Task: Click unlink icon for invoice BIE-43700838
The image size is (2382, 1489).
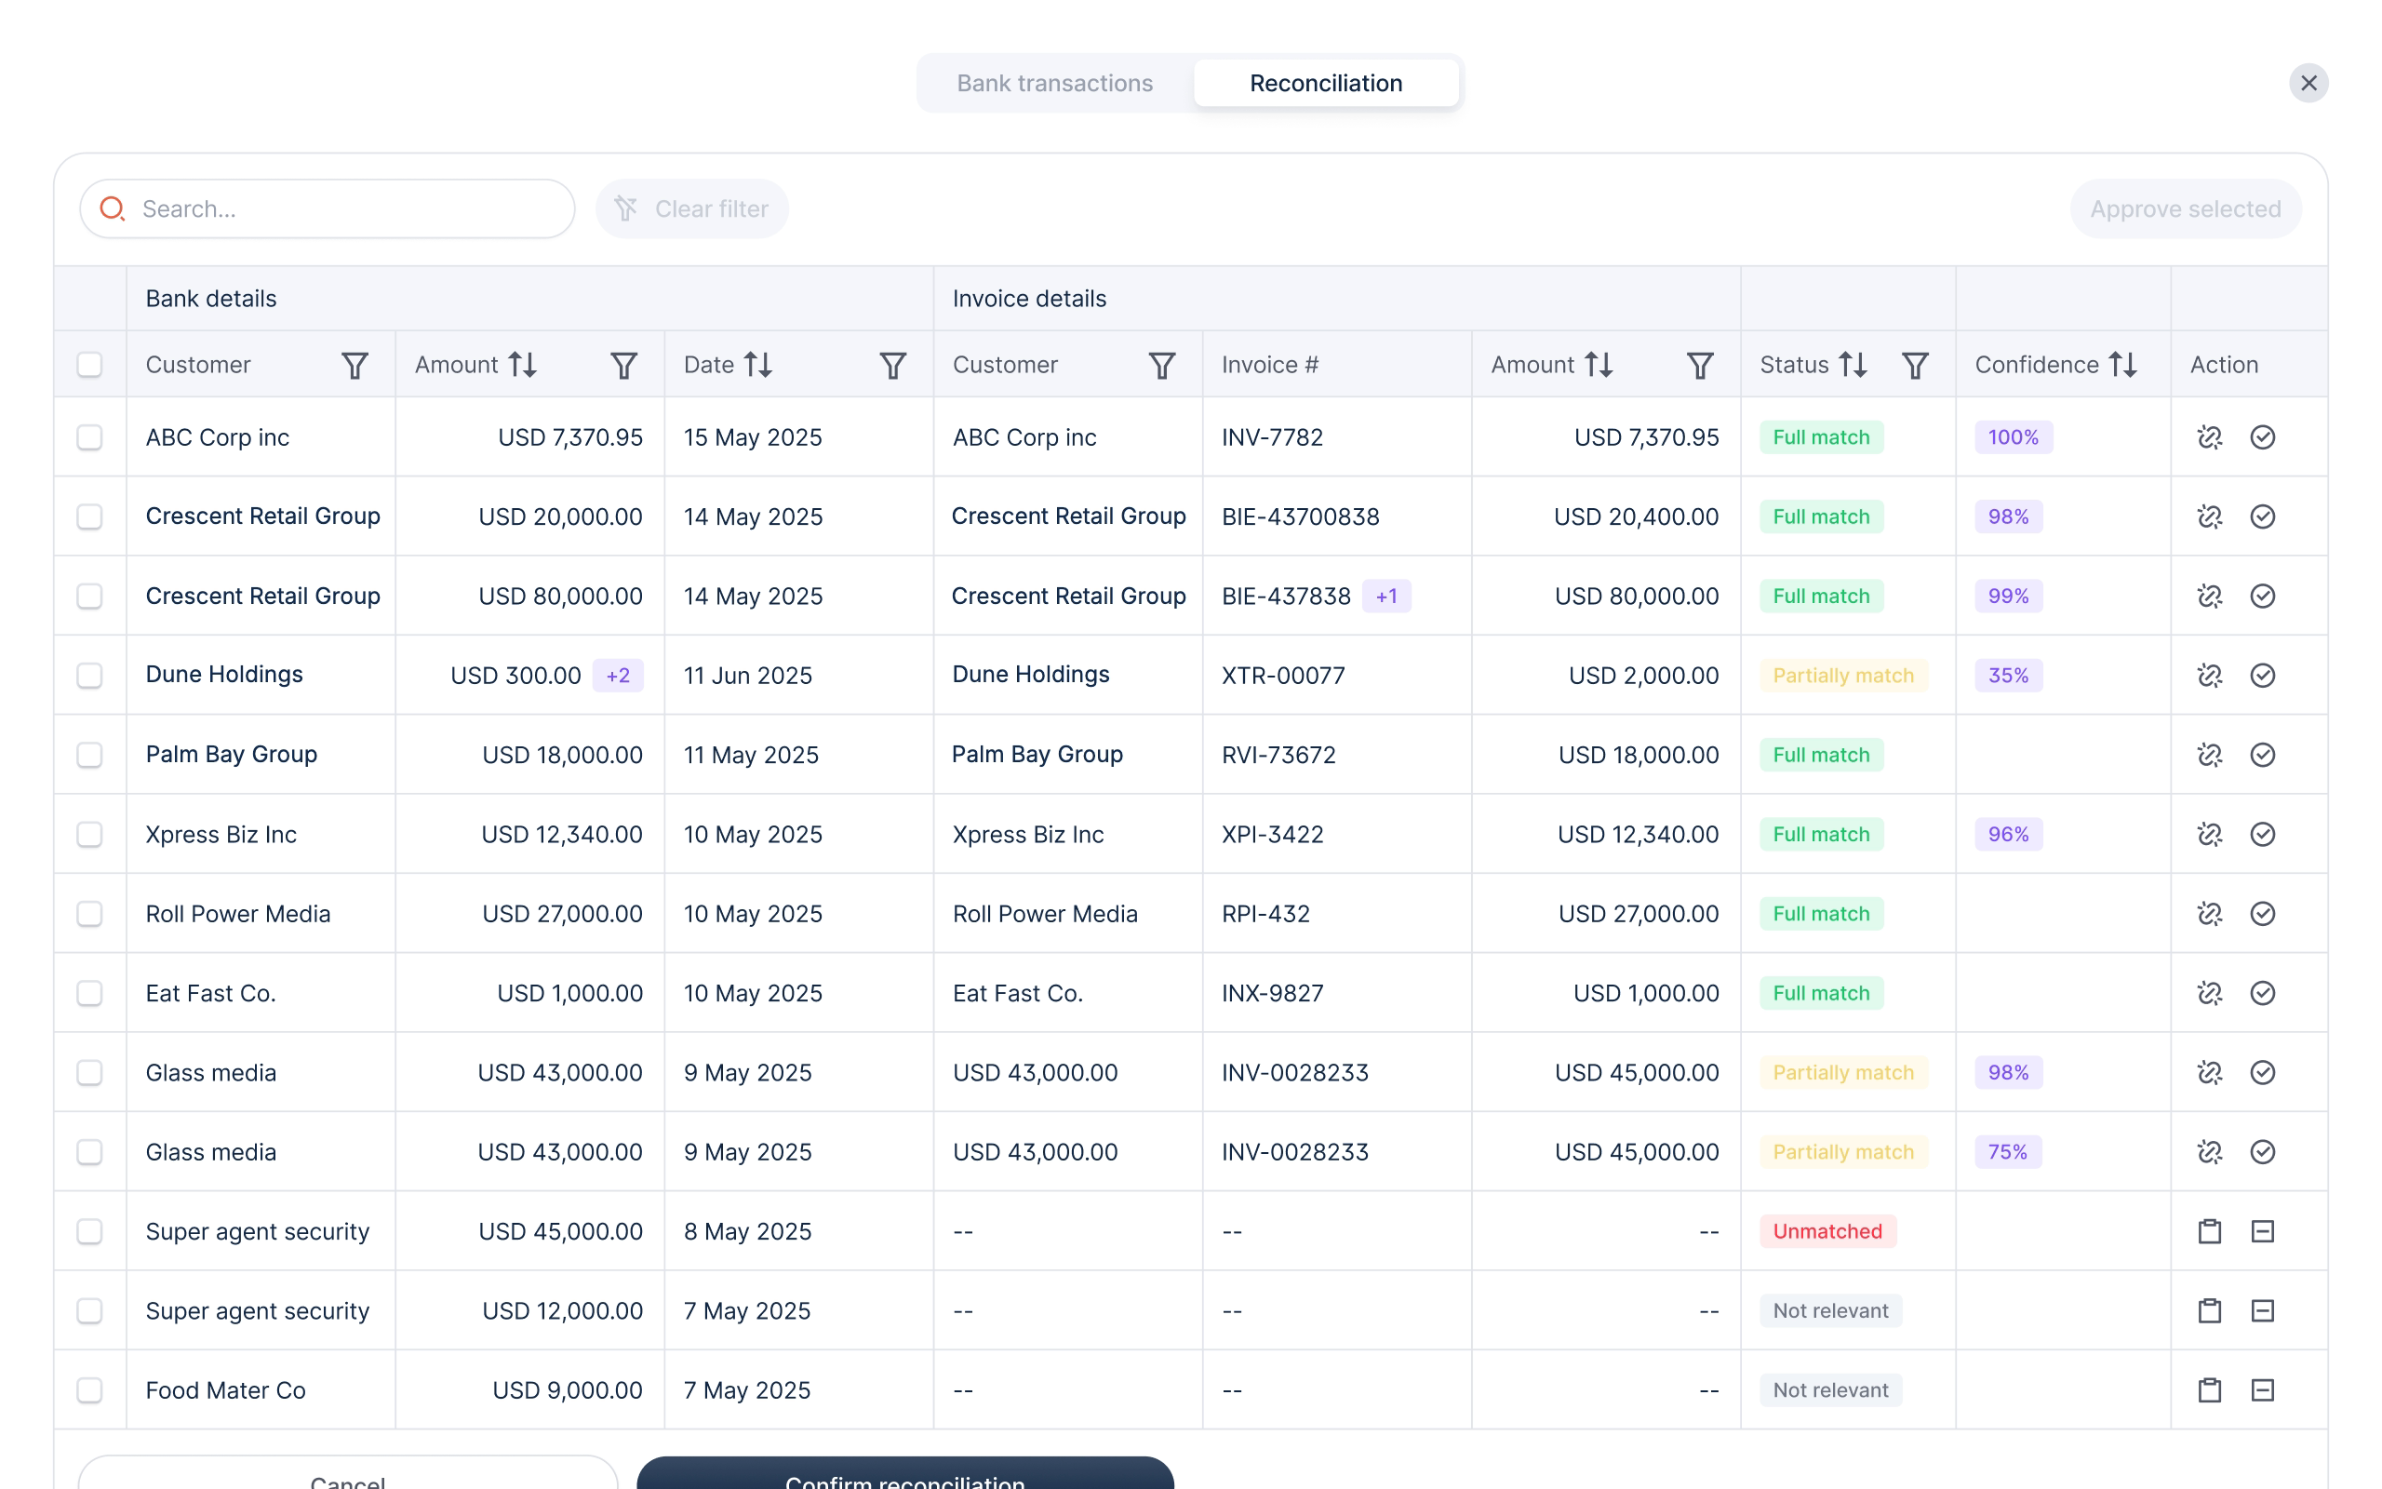Action: [2210, 516]
